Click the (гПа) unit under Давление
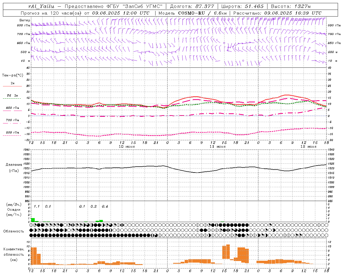Image resolution: width=342 pixels, height=273 pixels. (x=14, y=171)
